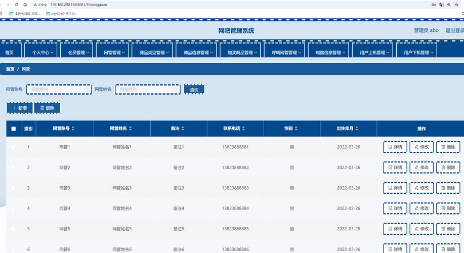Click the password key icon in address bar
The height and width of the screenshot is (253, 464).
coord(434,5)
